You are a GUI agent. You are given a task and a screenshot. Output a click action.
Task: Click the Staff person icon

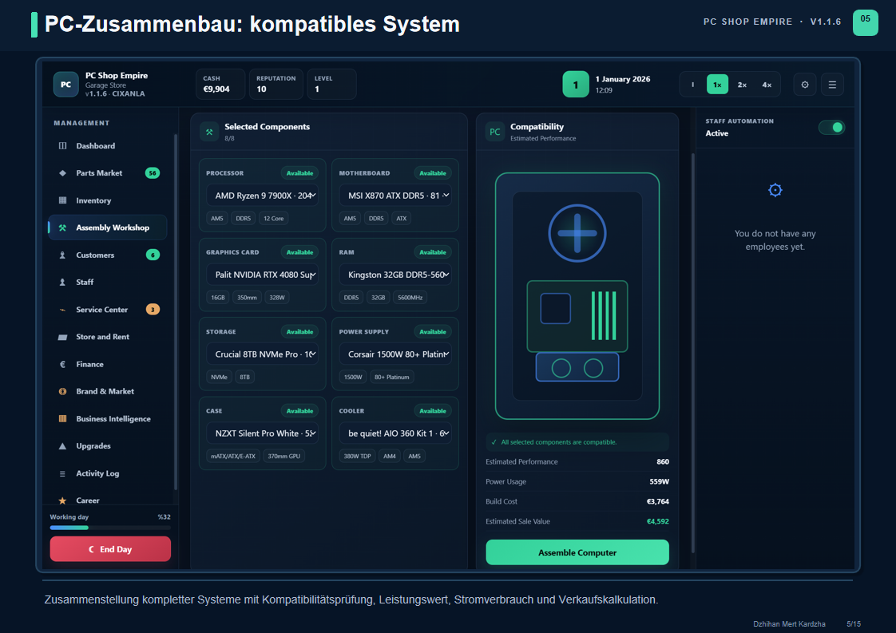[63, 283]
